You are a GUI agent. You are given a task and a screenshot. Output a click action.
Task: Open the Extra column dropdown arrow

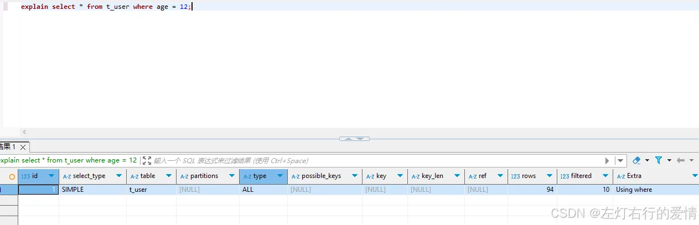[695, 176]
